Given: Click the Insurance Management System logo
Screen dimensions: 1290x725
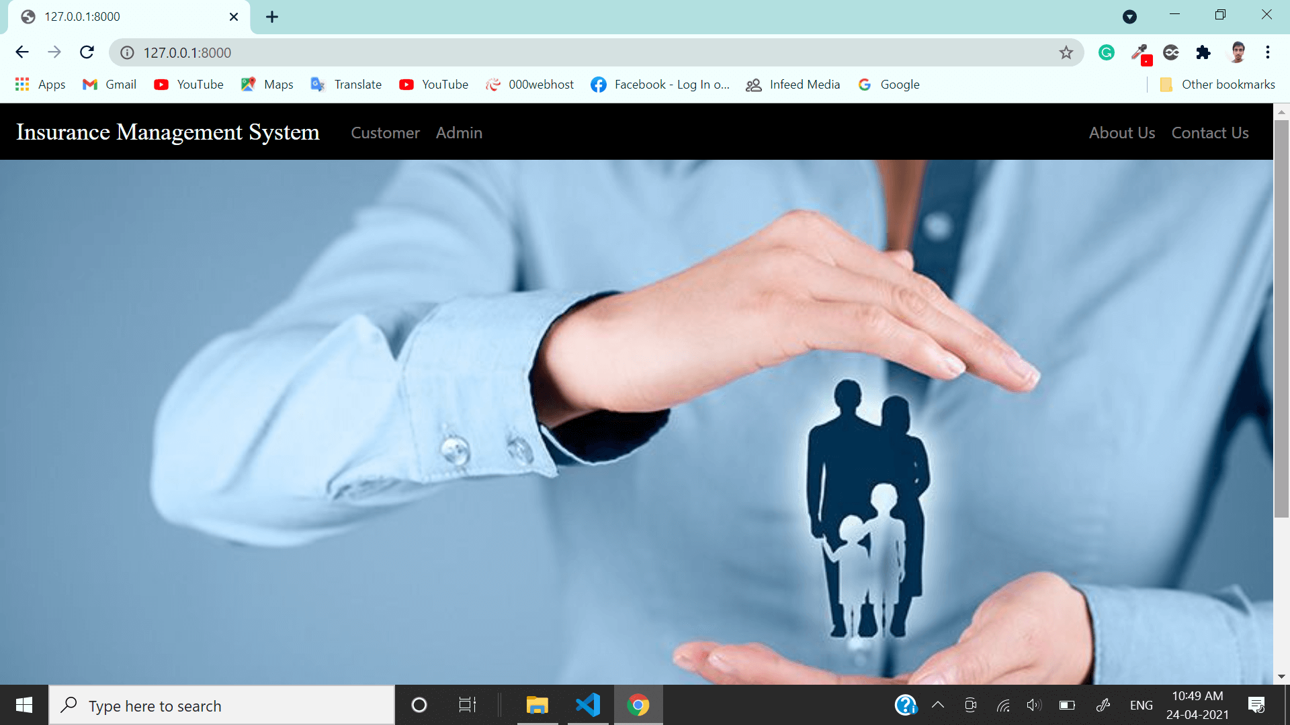Looking at the screenshot, I should tap(167, 132).
